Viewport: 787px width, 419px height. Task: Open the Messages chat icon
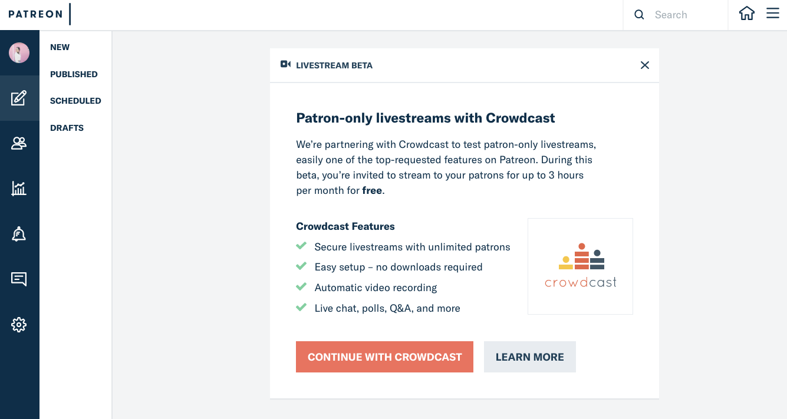coord(19,279)
